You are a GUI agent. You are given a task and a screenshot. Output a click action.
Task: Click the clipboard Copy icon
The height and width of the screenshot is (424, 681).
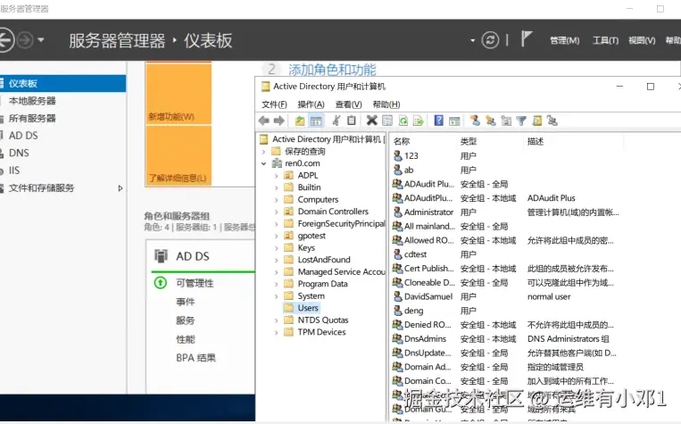click(x=352, y=121)
